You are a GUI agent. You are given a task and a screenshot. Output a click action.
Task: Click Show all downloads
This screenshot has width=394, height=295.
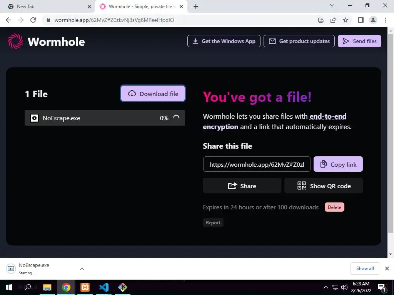tap(365, 268)
